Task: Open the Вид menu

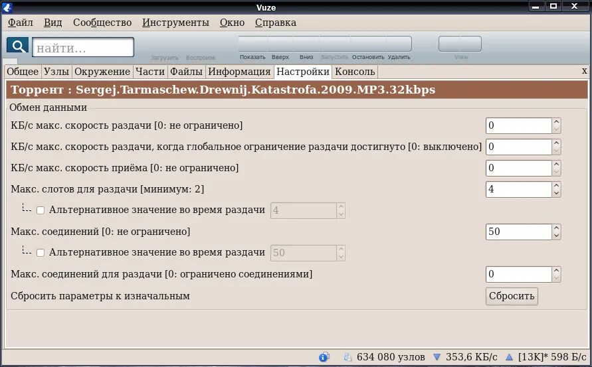Action: pyautogui.click(x=53, y=23)
